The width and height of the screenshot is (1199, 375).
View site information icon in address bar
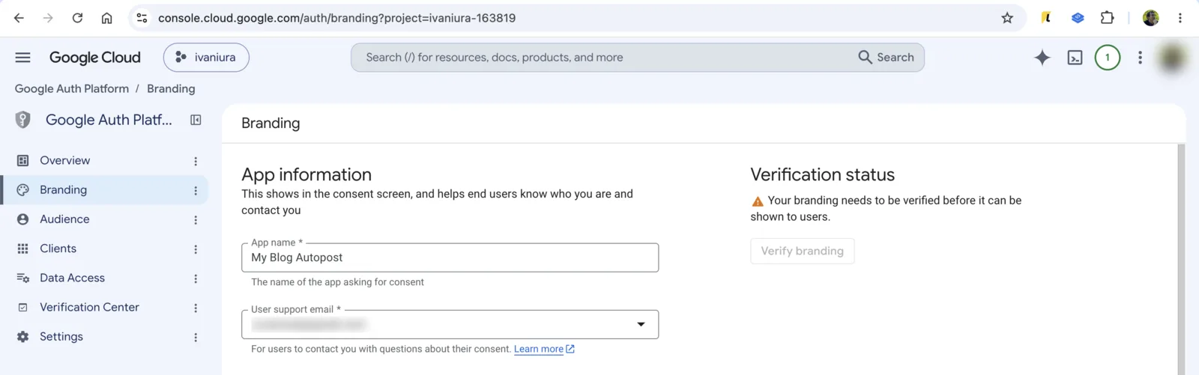[x=142, y=18]
